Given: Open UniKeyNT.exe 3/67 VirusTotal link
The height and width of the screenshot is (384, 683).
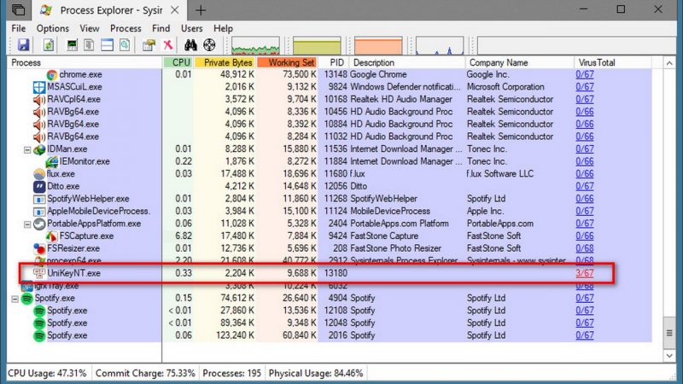Looking at the screenshot, I should click(584, 273).
